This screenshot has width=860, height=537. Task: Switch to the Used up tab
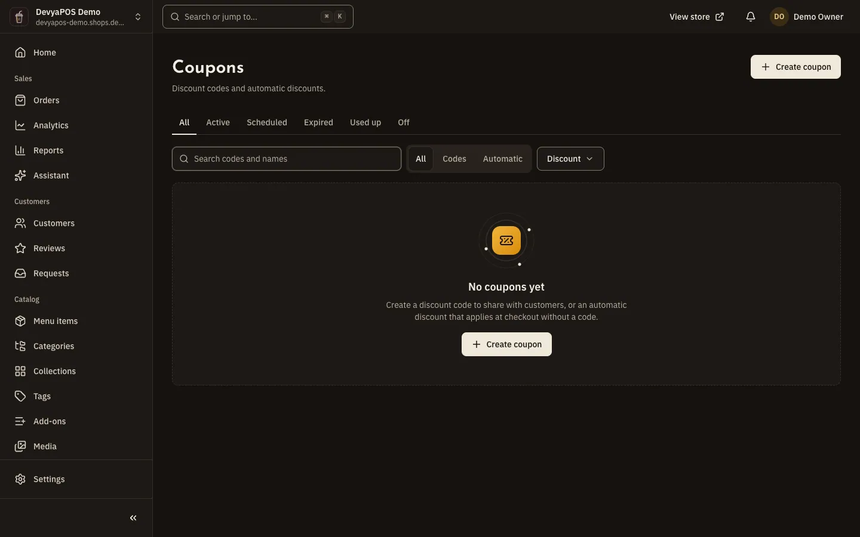point(365,122)
